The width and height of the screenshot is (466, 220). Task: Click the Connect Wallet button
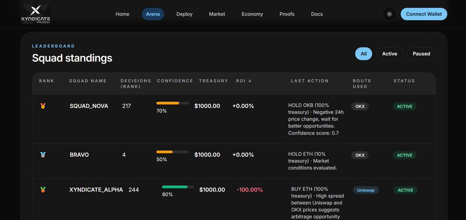(x=424, y=14)
